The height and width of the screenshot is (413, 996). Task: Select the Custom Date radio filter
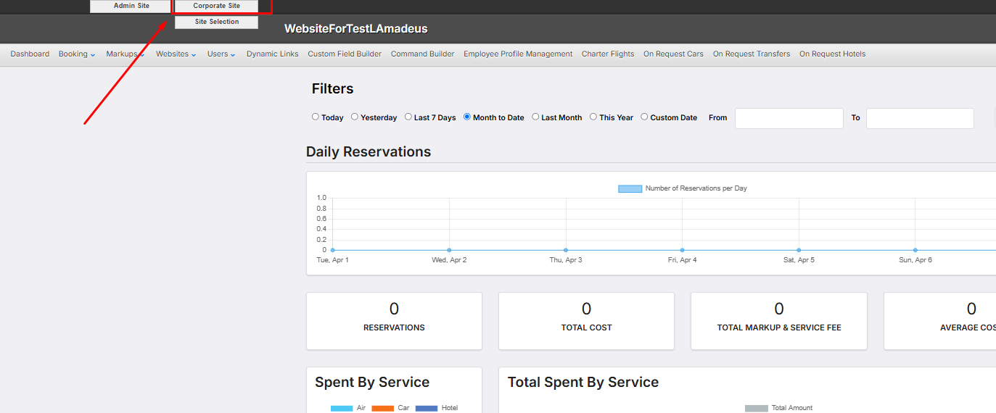644,117
